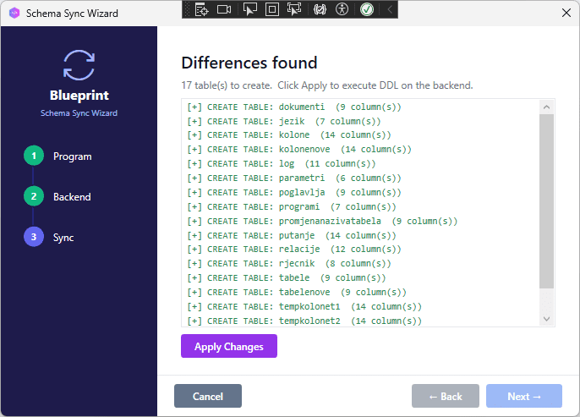
Task: Click the scrollbar down arrow in differences list
Action: (x=546, y=319)
